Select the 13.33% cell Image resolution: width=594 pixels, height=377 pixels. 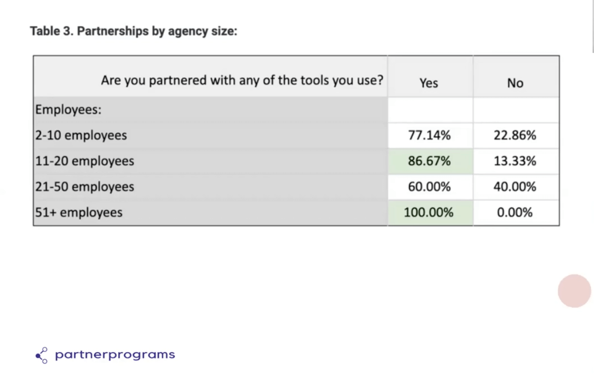pos(516,161)
